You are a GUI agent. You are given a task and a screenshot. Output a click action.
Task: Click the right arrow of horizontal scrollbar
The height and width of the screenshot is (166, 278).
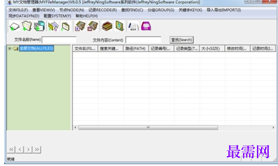coord(273,128)
